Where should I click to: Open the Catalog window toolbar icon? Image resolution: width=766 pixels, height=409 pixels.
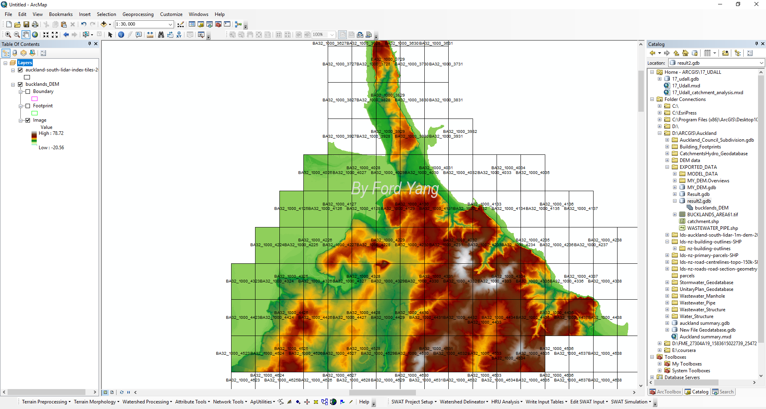[x=201, y=24]
